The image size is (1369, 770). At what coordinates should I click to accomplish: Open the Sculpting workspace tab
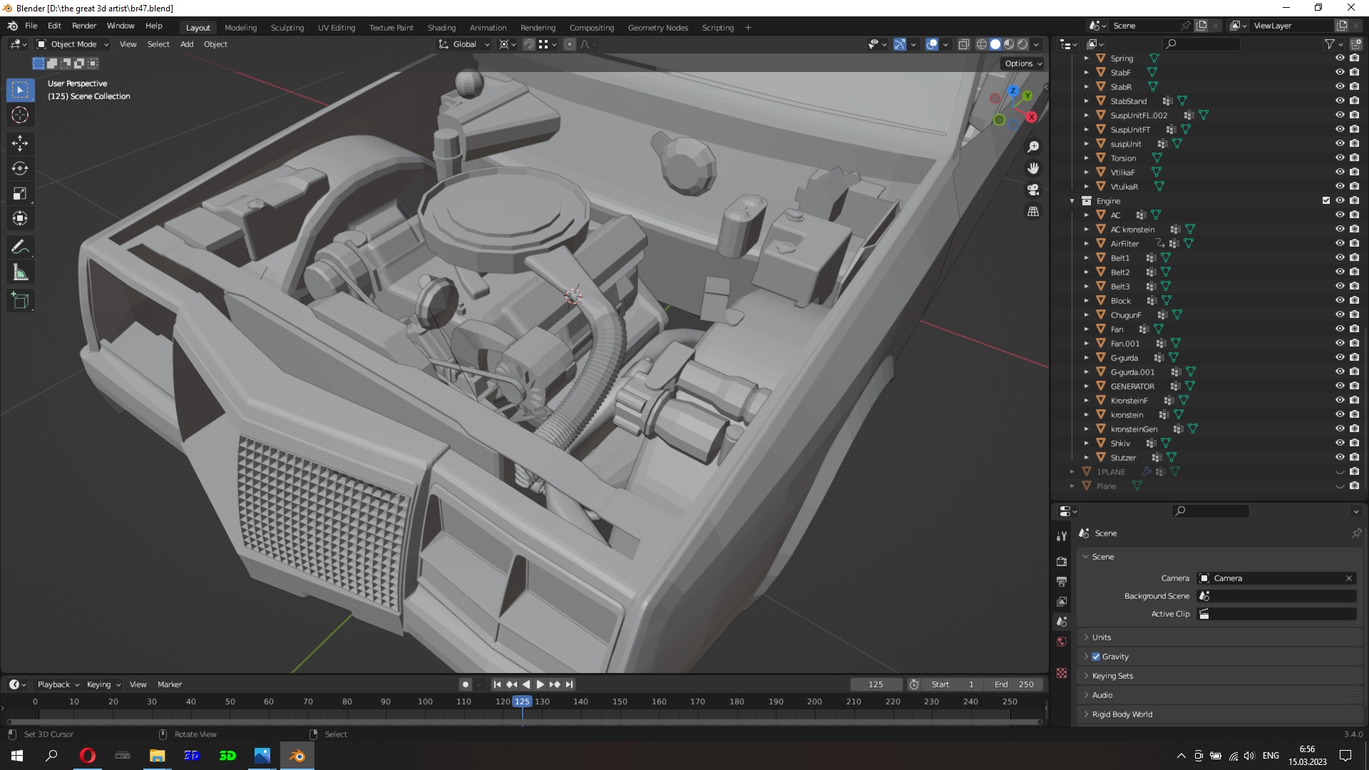click(x=287, y=28)
